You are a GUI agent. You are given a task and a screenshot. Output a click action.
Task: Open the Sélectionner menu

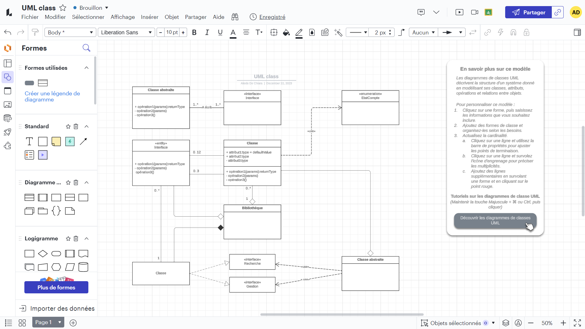[88, 17]
